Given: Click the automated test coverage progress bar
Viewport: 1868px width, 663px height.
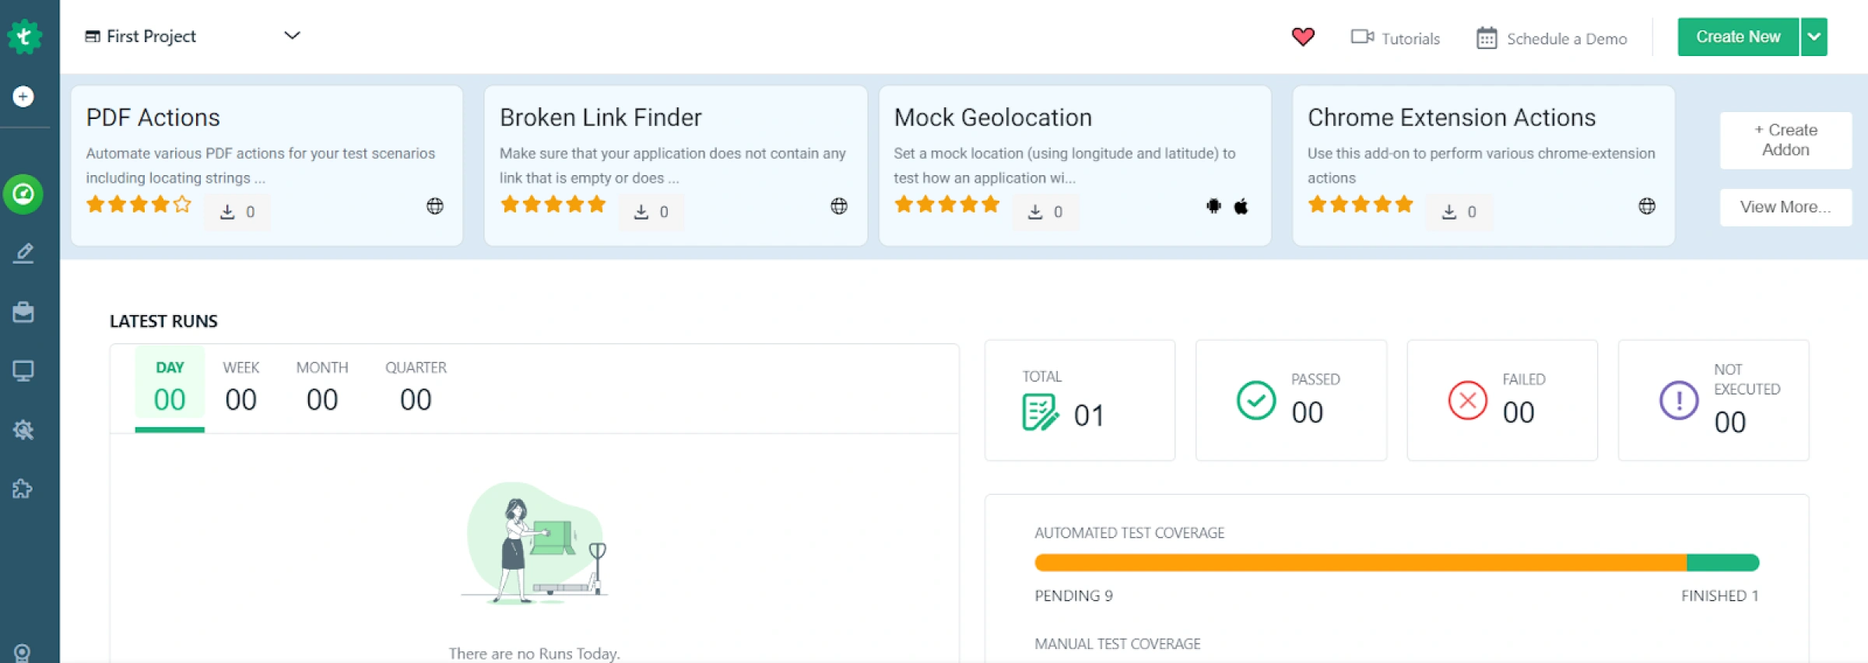Looking at the screenshot, I should point(1396,562).
